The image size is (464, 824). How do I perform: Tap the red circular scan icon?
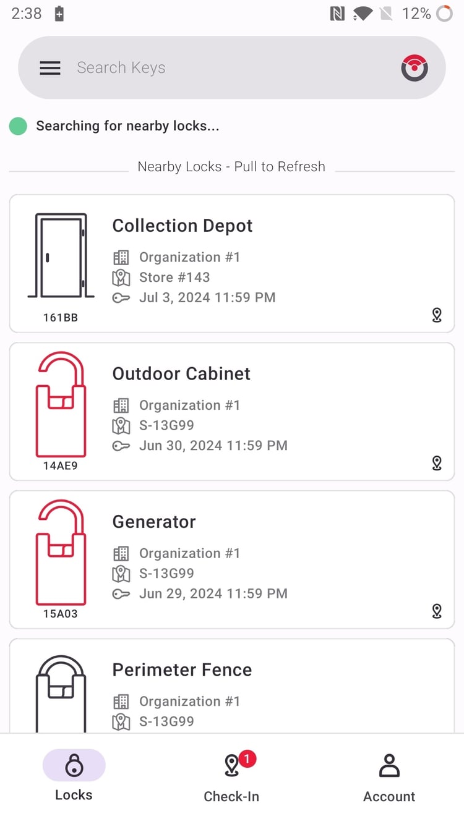coord(414,68)
